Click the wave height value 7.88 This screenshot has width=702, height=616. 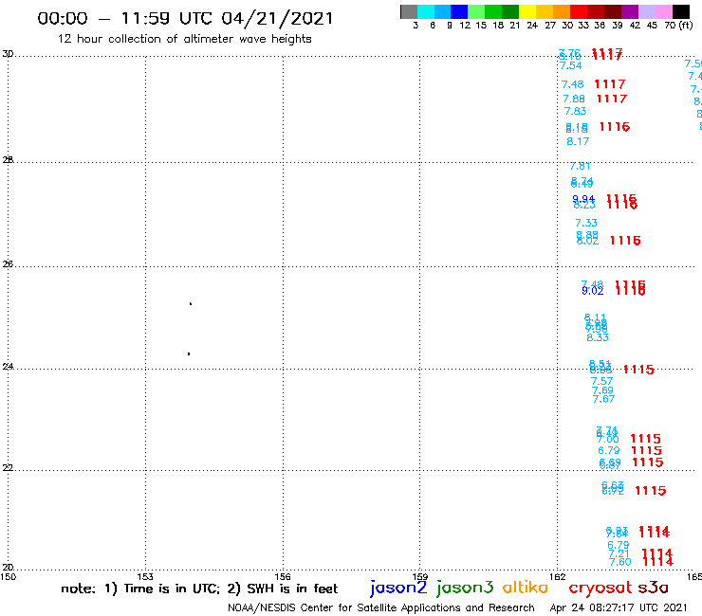pos(574,99)
